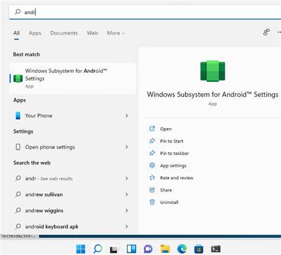Launch the Chat icon on the taskbar
Image resolution: width=281 pixels, height=255 pixels.
148,249
